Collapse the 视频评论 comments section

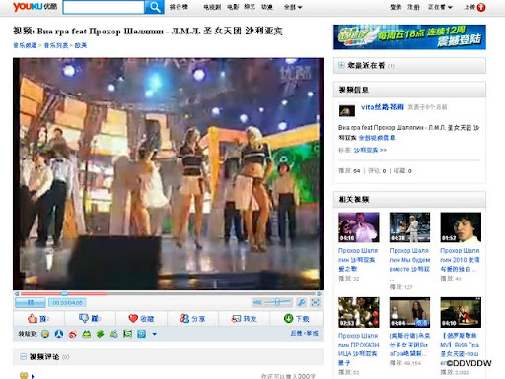pyautogui.click(x=23, y=356)
